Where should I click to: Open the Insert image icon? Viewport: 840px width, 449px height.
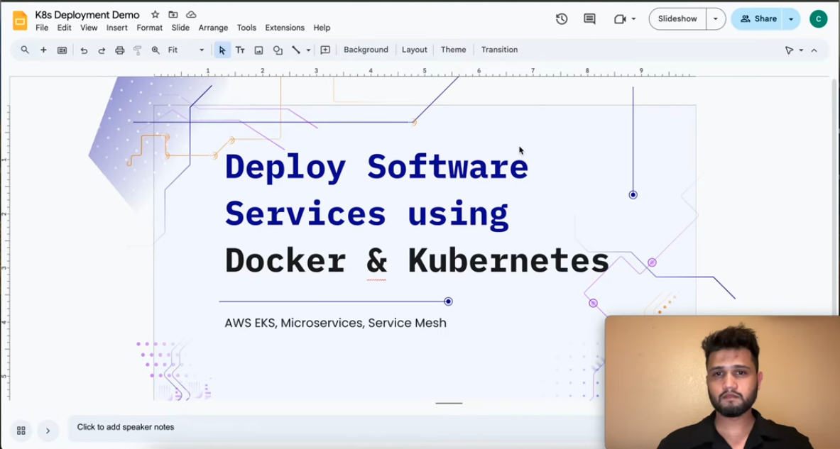(x=258, y=50)
